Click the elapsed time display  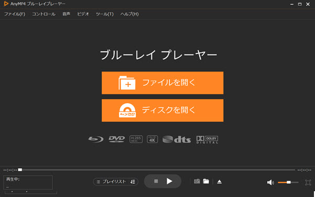[10, 170]
